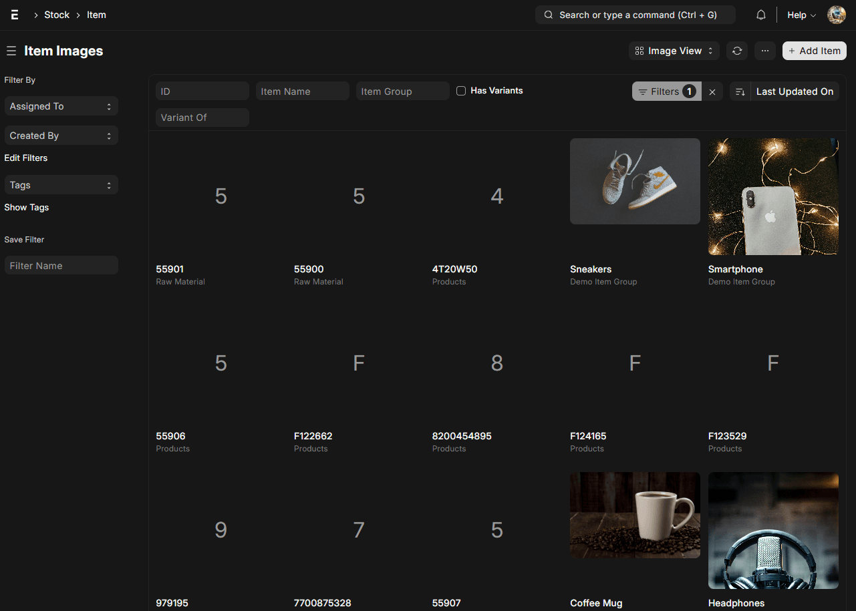Click the 55907 item name
This screenshot has width=856, height=611.
click(x=446, y=603)
